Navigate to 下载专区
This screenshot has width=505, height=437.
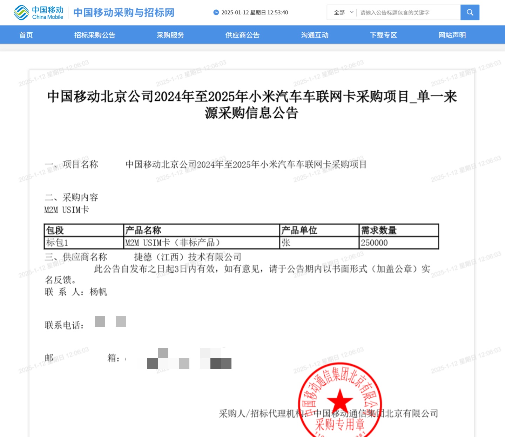pos(383,35)
